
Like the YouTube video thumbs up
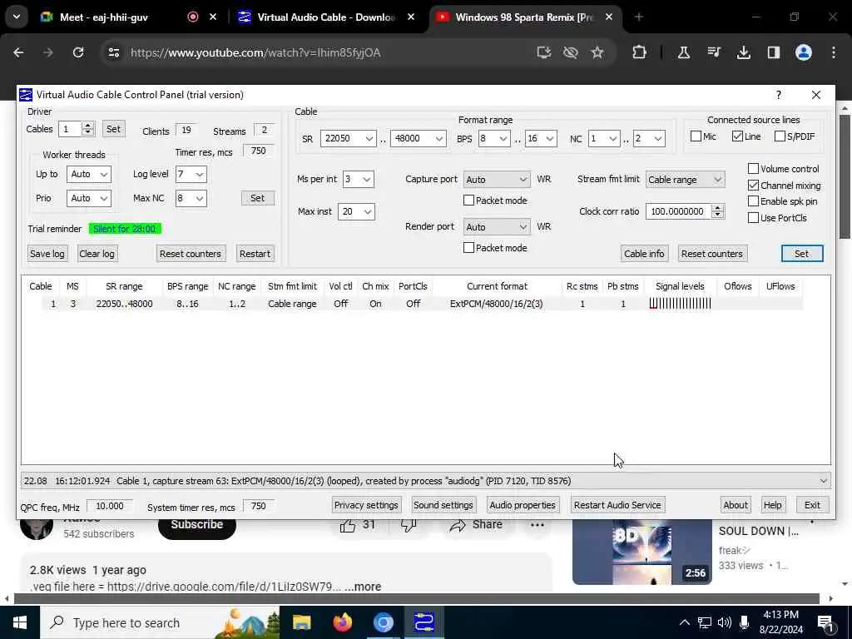348,525
